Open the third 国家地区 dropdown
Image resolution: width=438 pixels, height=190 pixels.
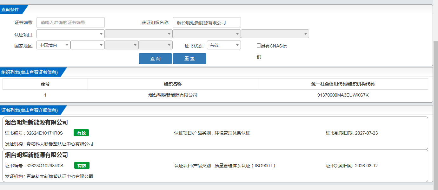[x=122, y=45]
